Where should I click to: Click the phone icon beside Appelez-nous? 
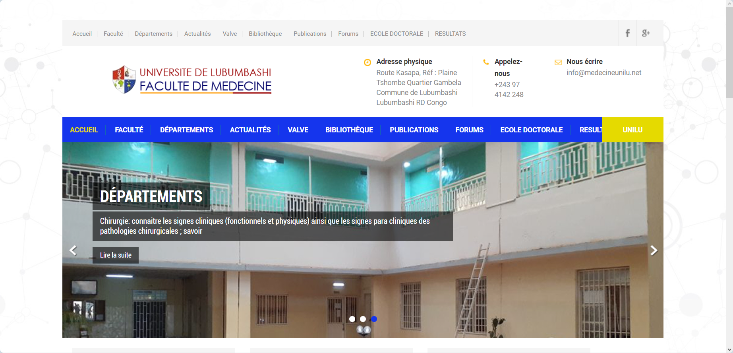[486, 62]
